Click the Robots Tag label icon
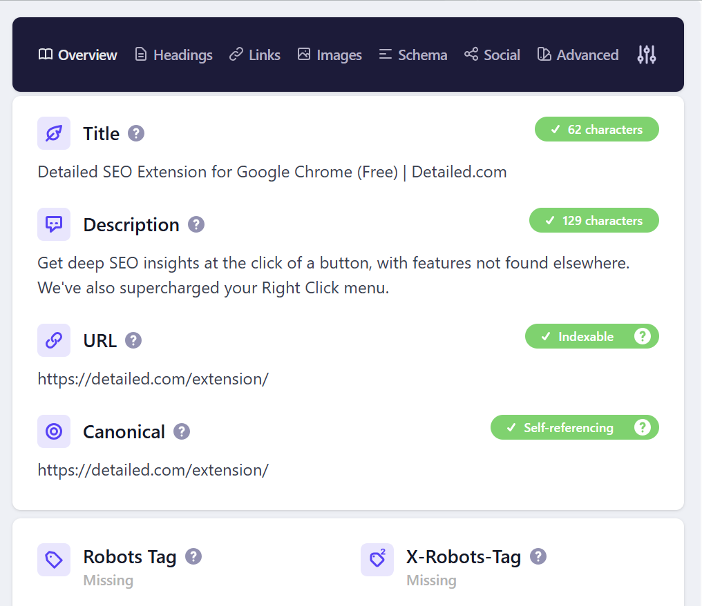Screen dimensions: 702x606 click(54, 560)
